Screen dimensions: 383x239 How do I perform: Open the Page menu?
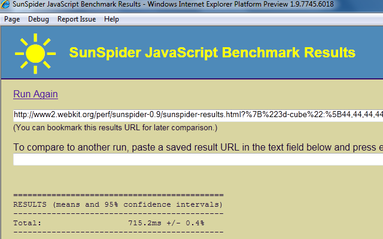pyautogui.click(x=12, y=19)
